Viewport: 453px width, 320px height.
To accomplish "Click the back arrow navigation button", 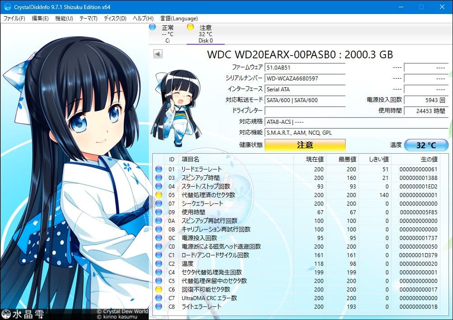I will click(x=157, y=53).
